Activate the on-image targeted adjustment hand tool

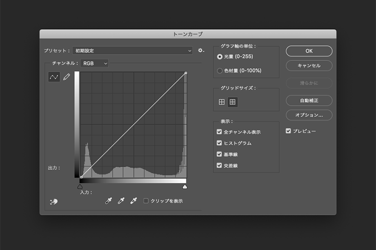pyautogui.click(x=54, y=201)
